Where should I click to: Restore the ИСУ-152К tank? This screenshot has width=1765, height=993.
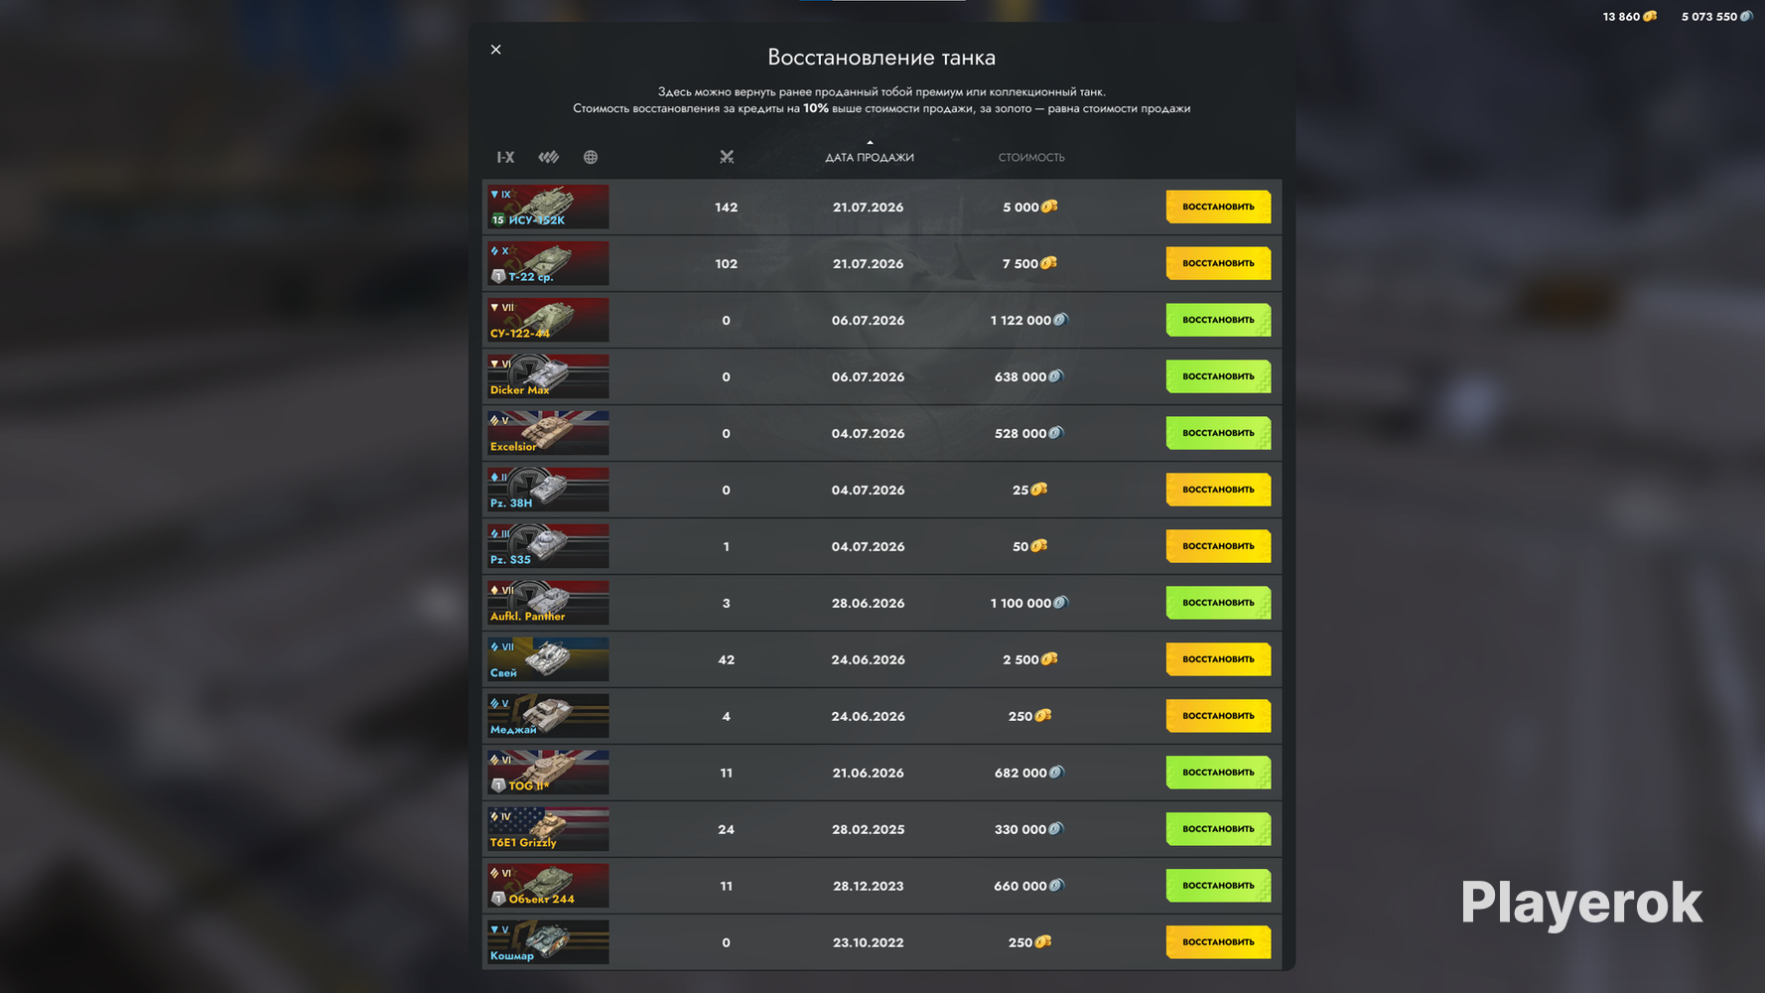point(1218,207)
